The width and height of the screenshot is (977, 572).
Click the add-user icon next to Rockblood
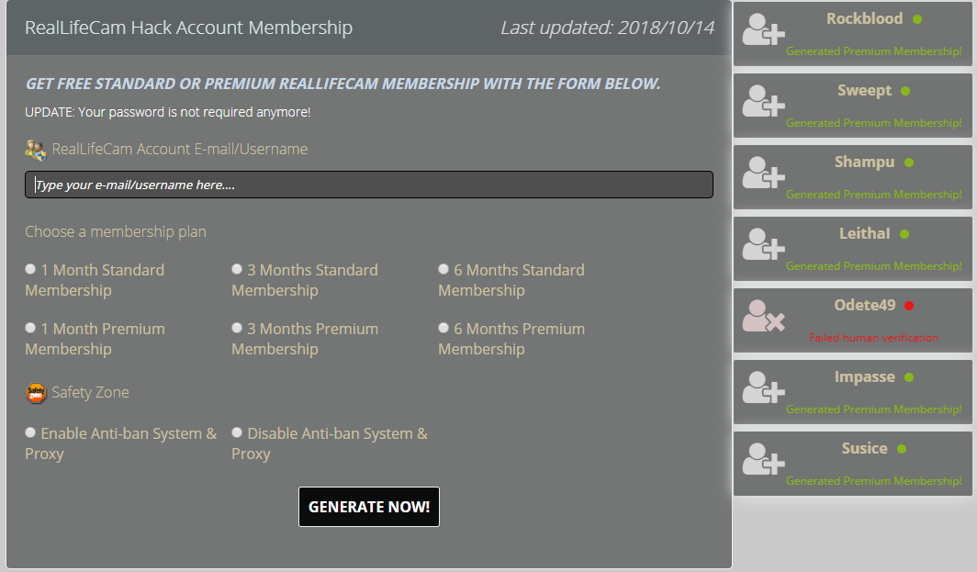tap(763, 30)
